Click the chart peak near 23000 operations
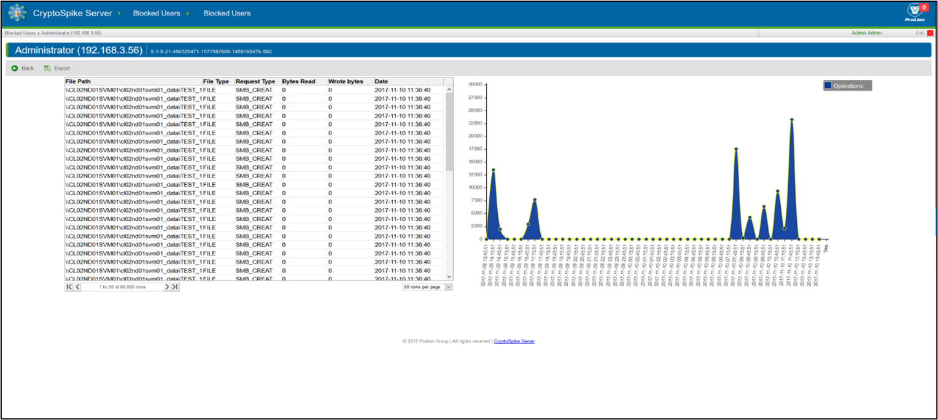The image size is (938, 420). tap(792, 120)
